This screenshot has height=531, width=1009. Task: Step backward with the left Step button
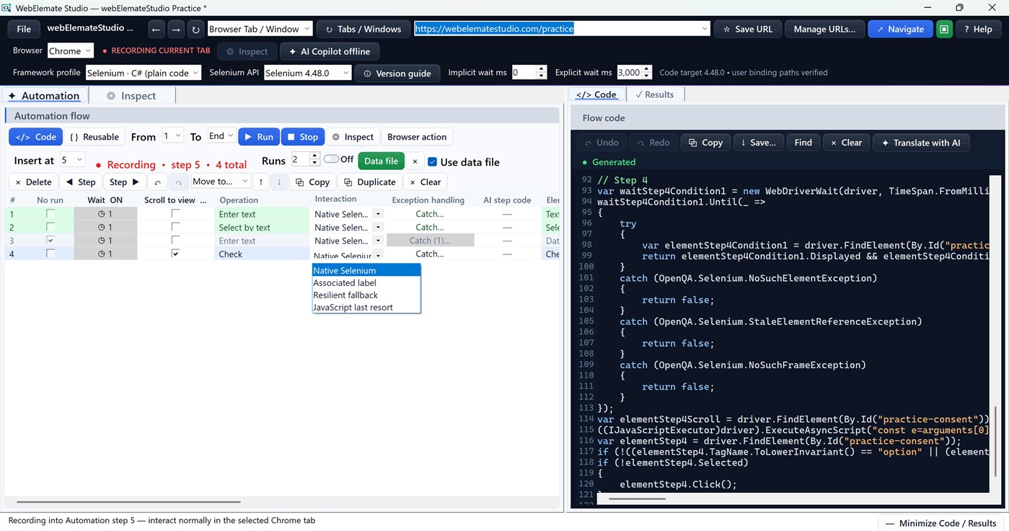[80, 182]
